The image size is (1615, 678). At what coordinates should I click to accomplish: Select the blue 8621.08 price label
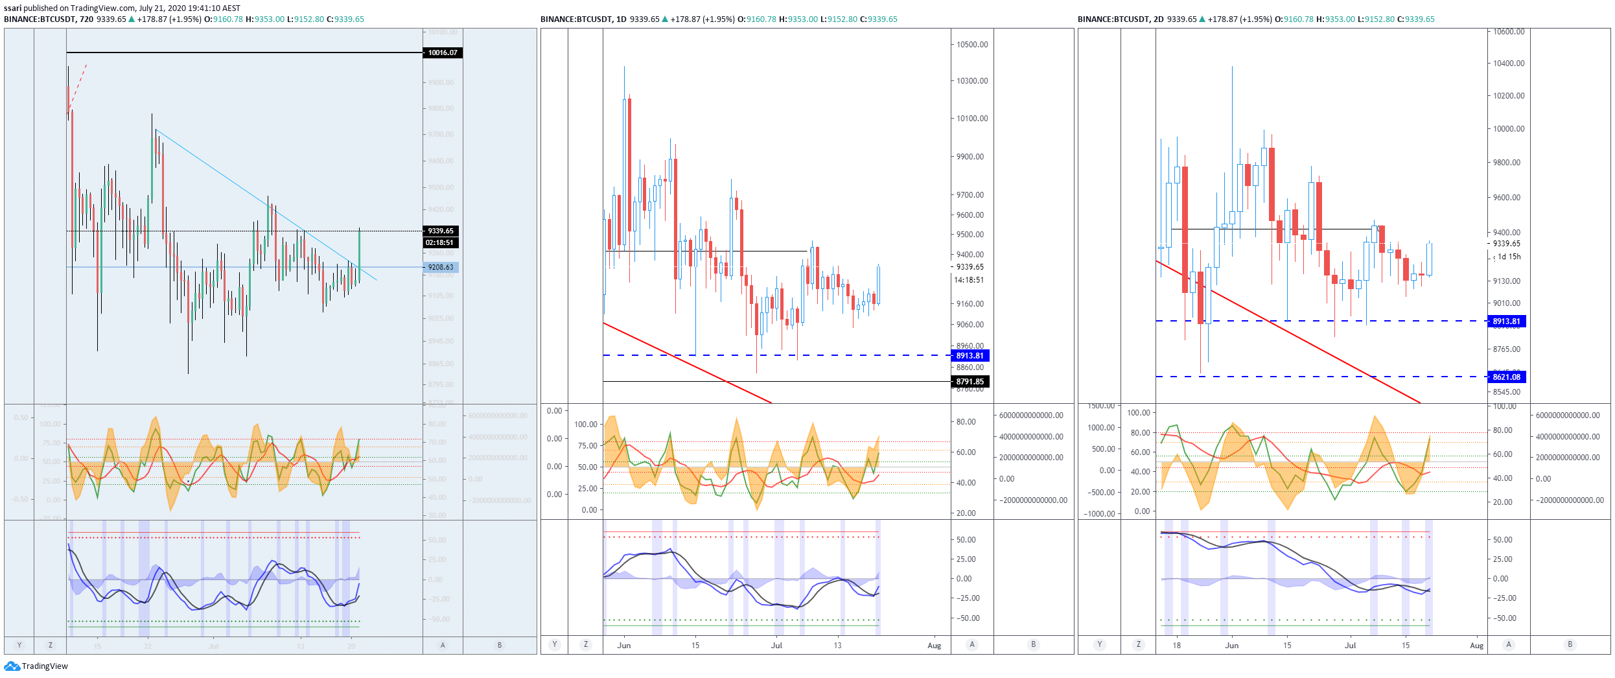click(1507, 377)
